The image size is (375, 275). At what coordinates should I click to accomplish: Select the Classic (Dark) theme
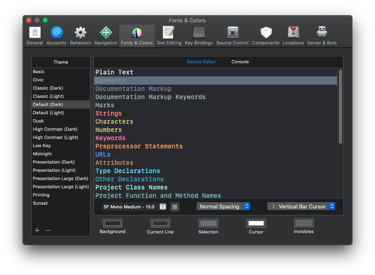coord(61,88)
